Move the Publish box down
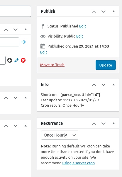122x177 pixels. tap(104, 12)
